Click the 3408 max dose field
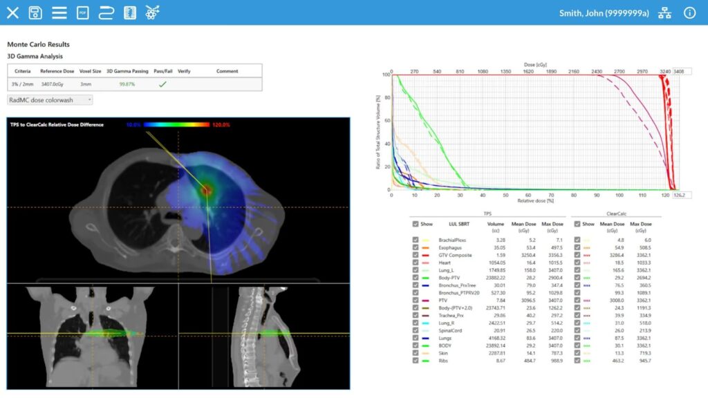708x398 pixels. coord(682,70)
